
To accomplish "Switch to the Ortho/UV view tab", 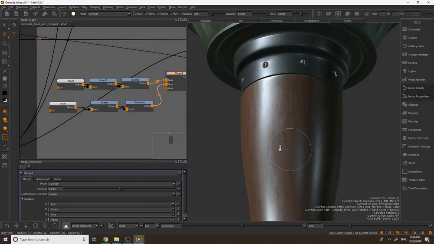I will pyautogui.click(x=276, y=21).
